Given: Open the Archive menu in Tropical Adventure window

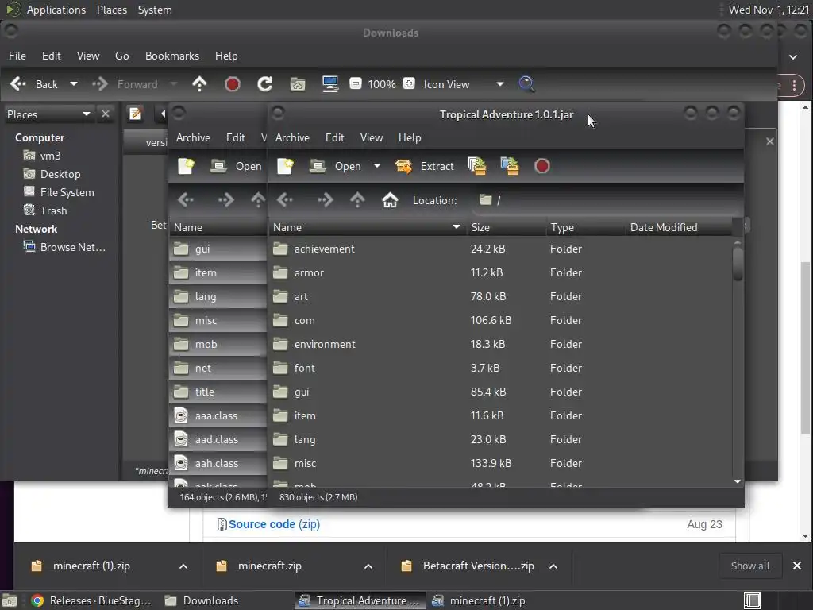Looking at the screenshot, I should [292, 137].
